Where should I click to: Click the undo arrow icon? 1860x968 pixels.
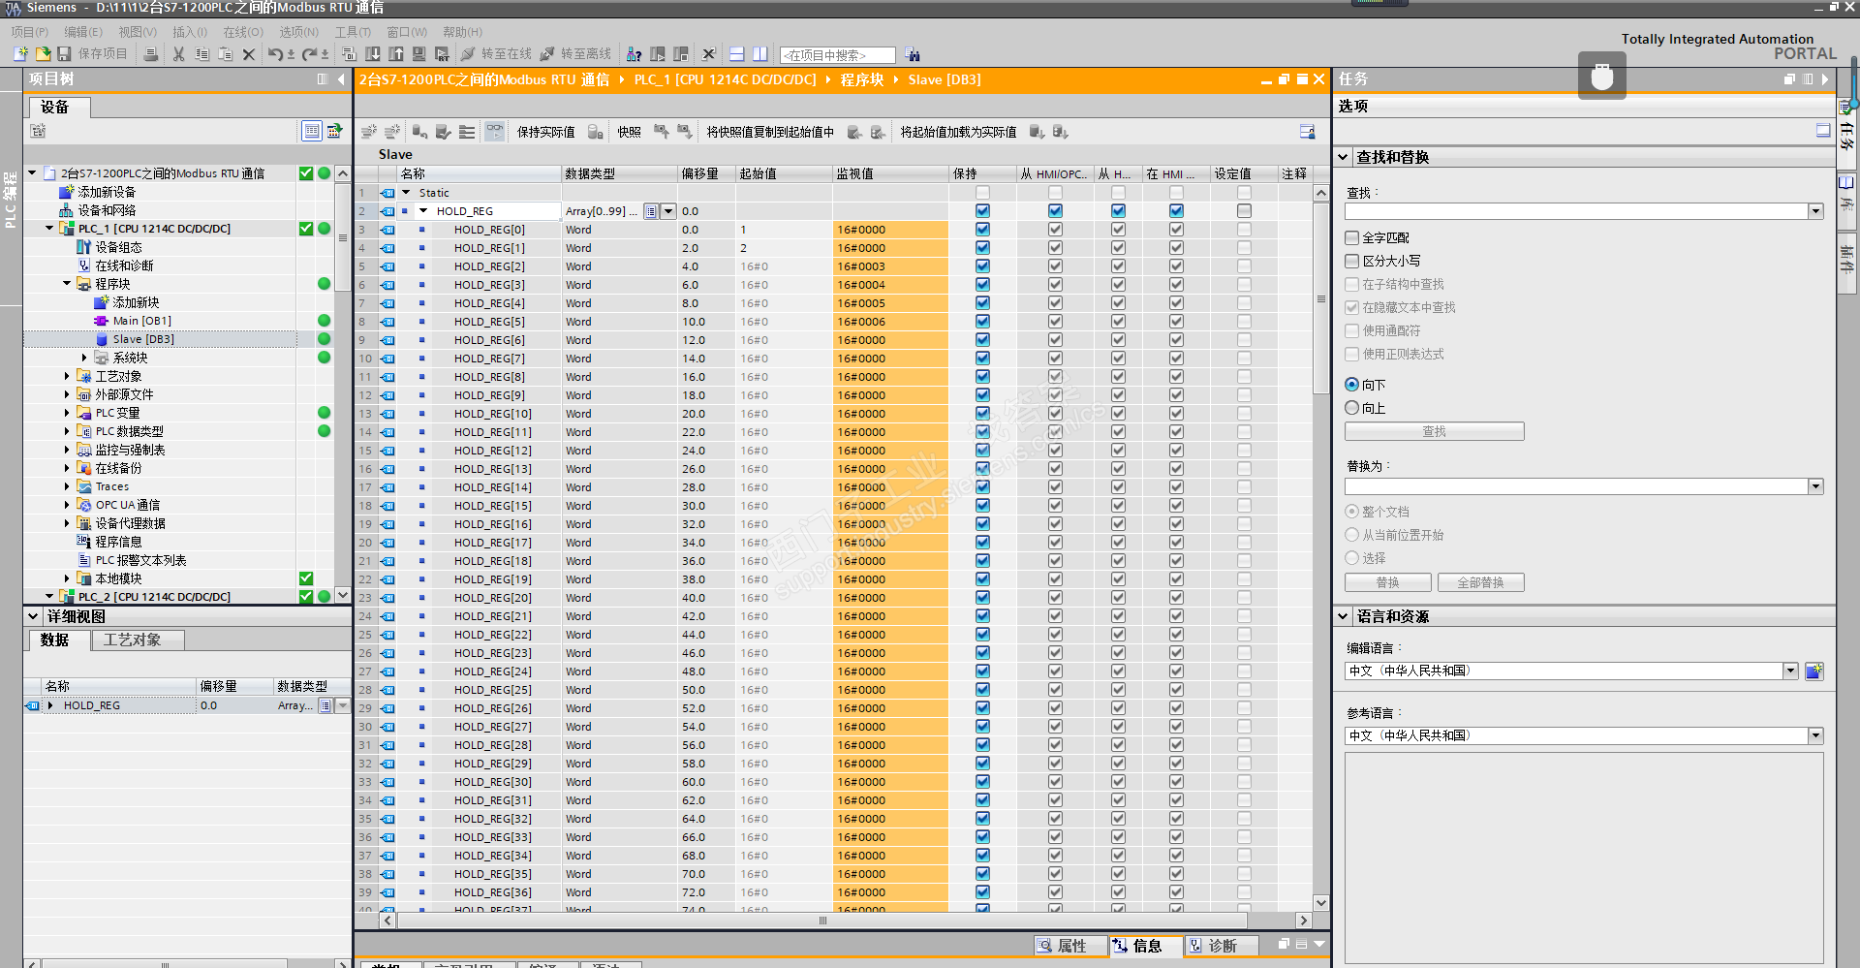(x=275, y=54)
